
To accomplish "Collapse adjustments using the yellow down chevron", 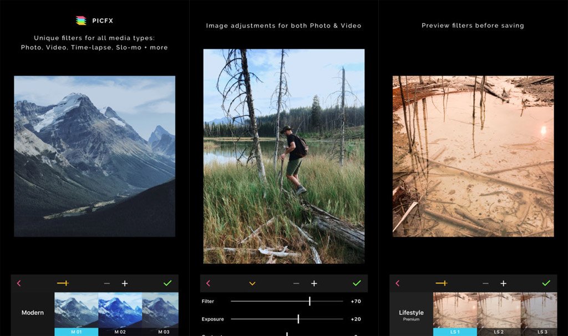I will point(252,283).
